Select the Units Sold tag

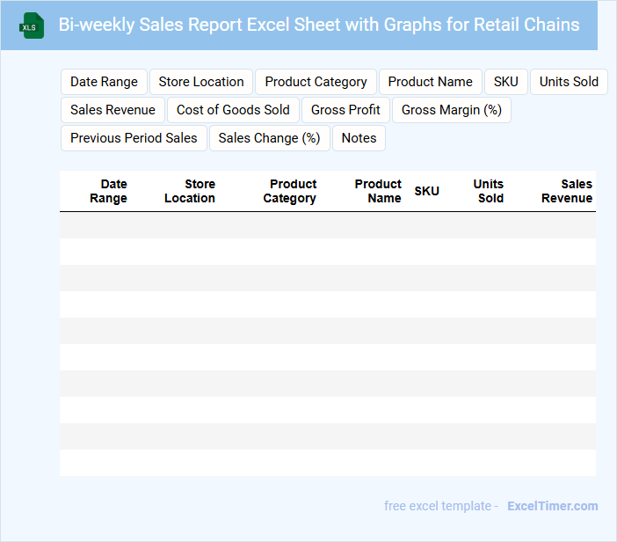coord(569,82)
